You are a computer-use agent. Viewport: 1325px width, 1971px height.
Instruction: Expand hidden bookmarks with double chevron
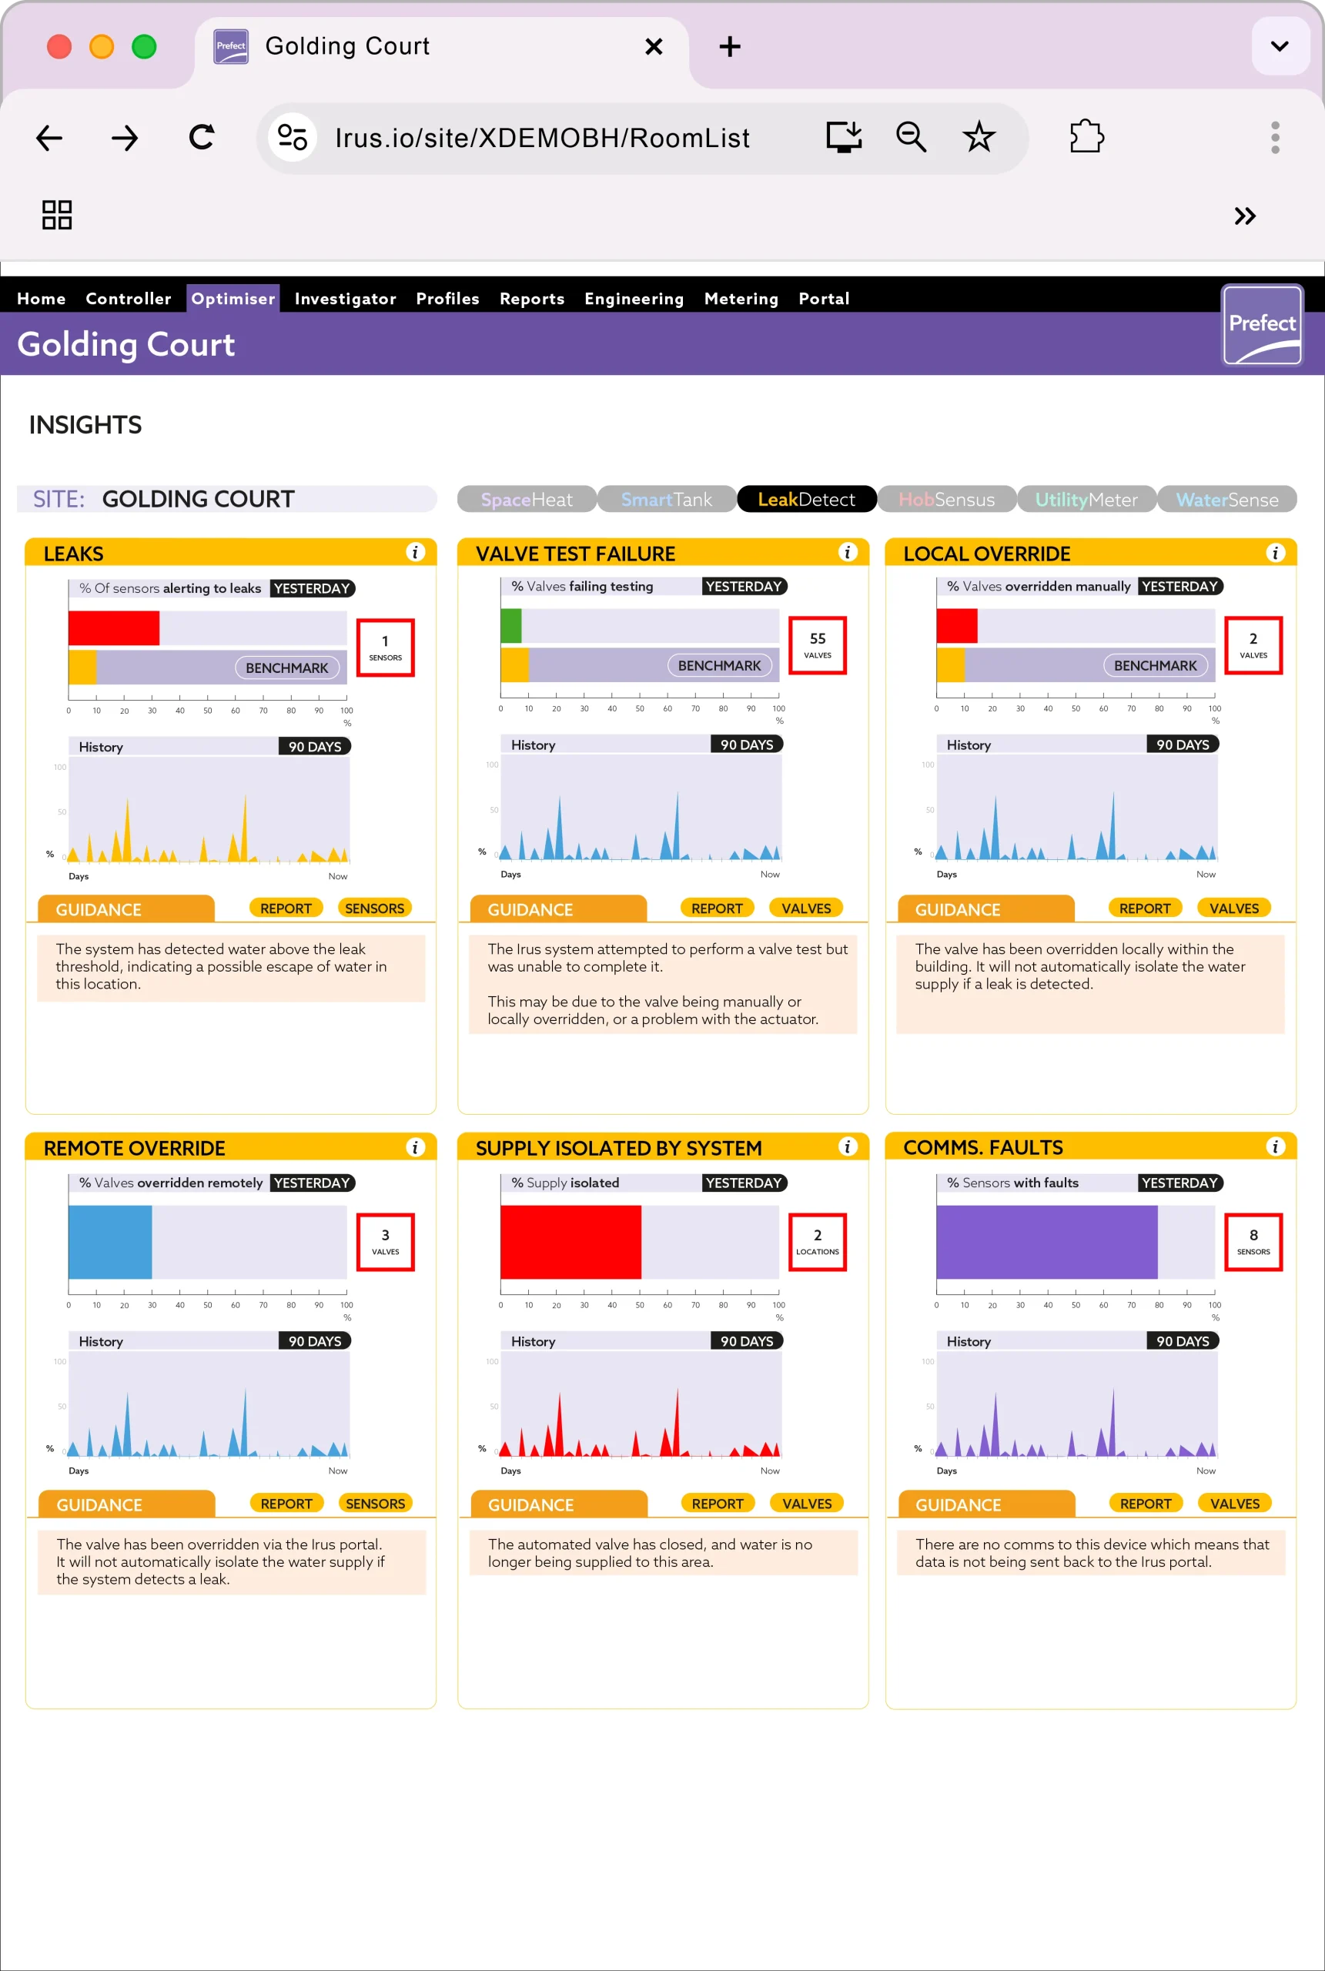point(1244,216)
